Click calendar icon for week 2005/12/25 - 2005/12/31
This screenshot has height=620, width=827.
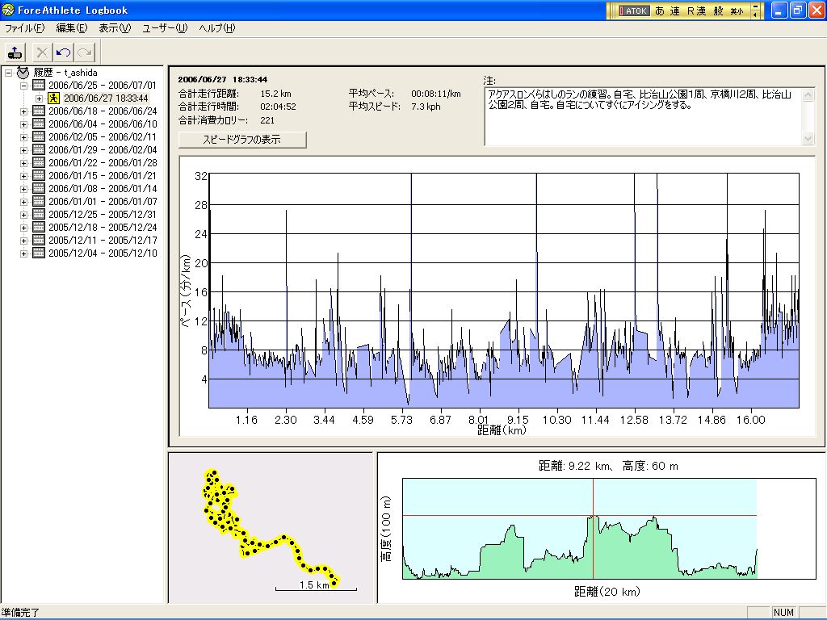click(39, 214)
